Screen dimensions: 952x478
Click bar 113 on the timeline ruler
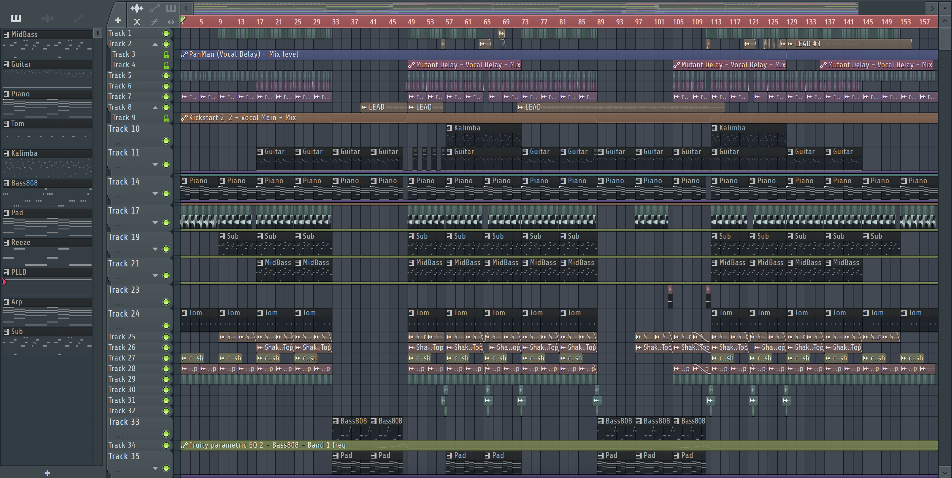click(716, 22)
